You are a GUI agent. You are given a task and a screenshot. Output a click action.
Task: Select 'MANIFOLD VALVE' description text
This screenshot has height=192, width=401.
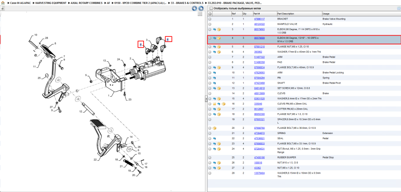coord(287,24)
